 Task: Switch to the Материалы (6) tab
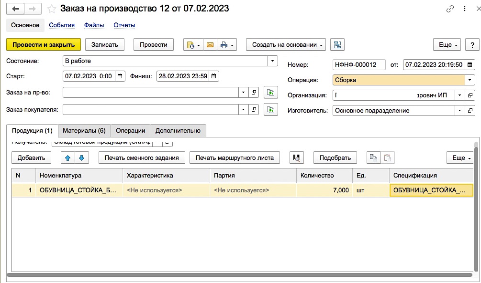(84, 131)
